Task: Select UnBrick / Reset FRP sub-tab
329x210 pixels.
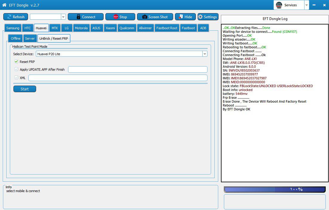Action: 54,38
